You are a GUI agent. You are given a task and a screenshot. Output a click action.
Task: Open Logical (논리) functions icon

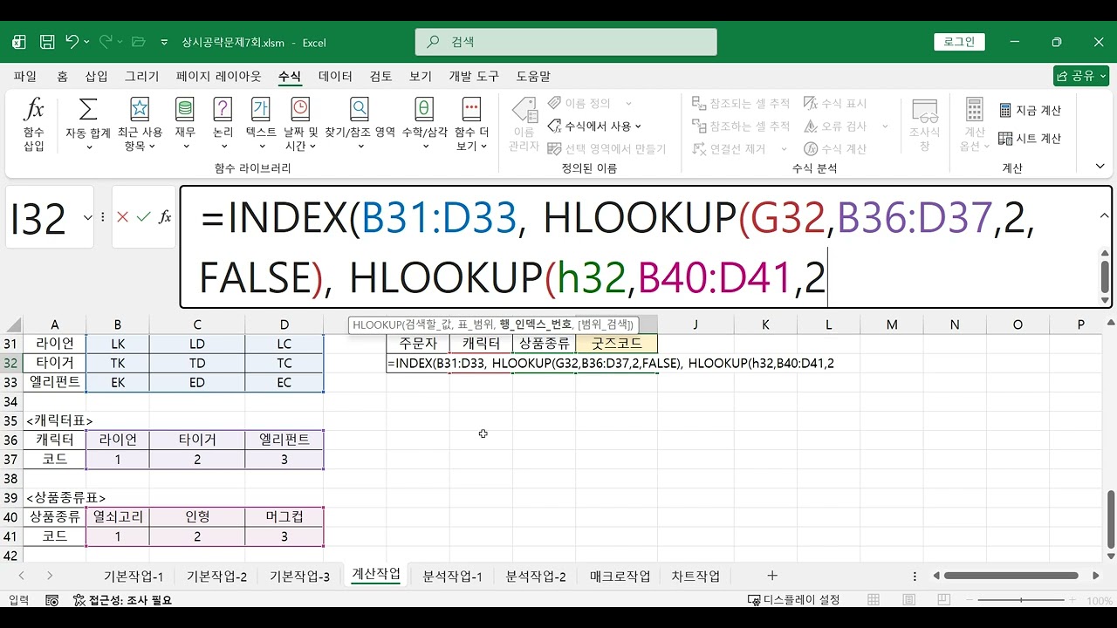click(x=223, y=124)
